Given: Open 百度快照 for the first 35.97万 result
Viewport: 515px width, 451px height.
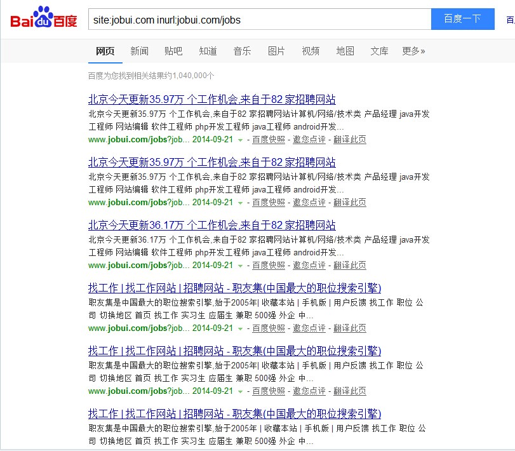Looking at the screenshot, I should tap(269, 140).
